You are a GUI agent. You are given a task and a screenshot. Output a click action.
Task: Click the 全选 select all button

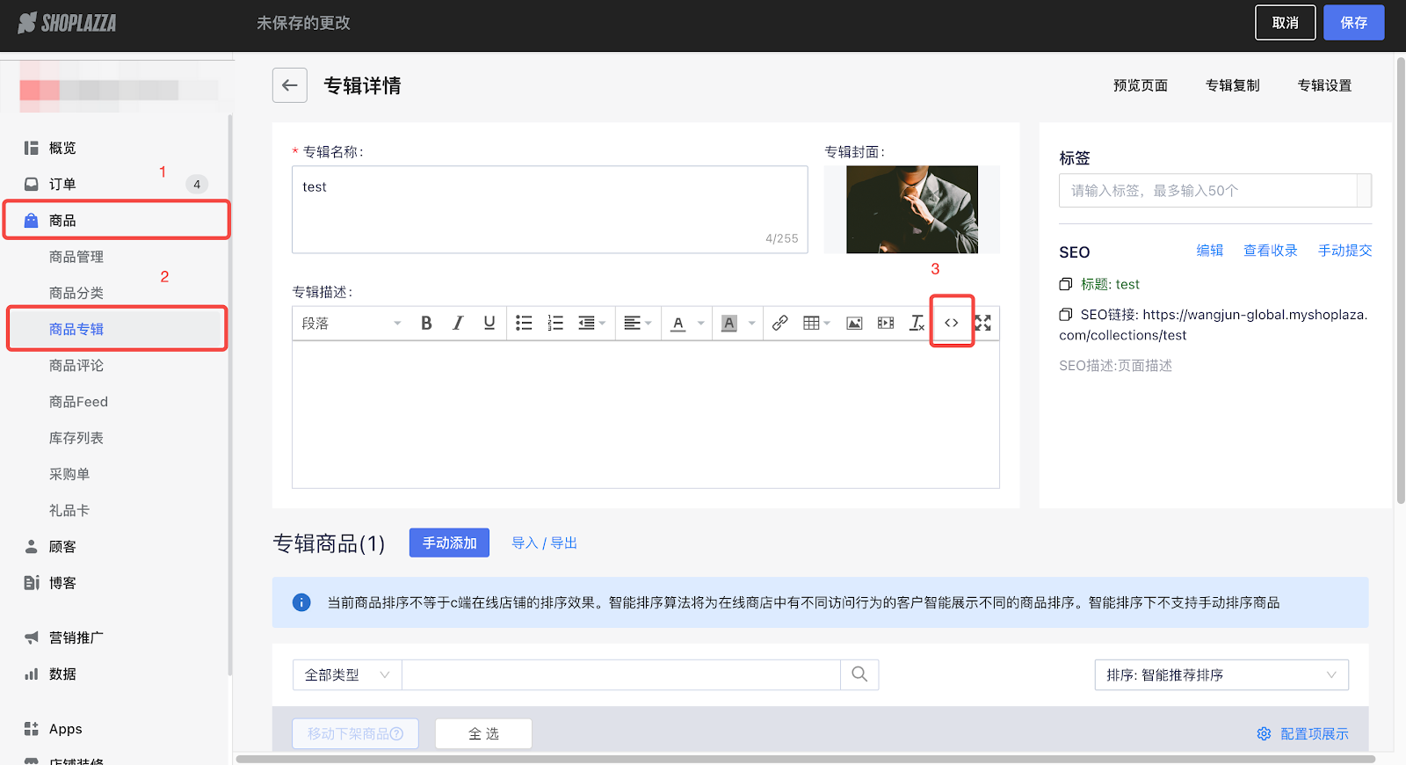[483, 733]
